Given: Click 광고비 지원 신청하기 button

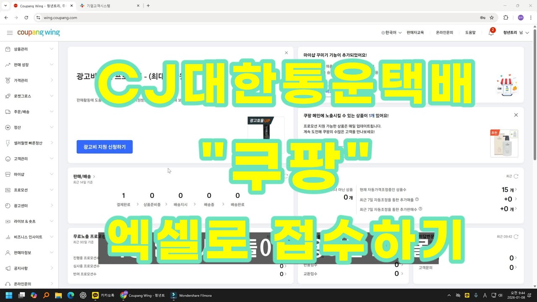Looking at the screenshot, I should pyautogui.click(x=104, y=147).
